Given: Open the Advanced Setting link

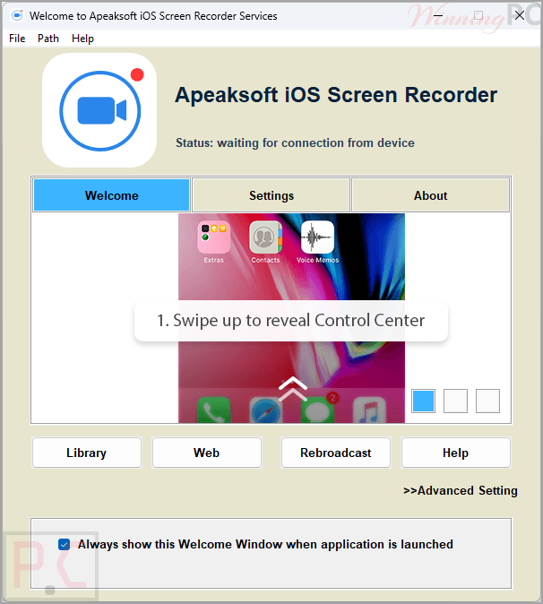Looking at the screenshot, I should point(461,490).
